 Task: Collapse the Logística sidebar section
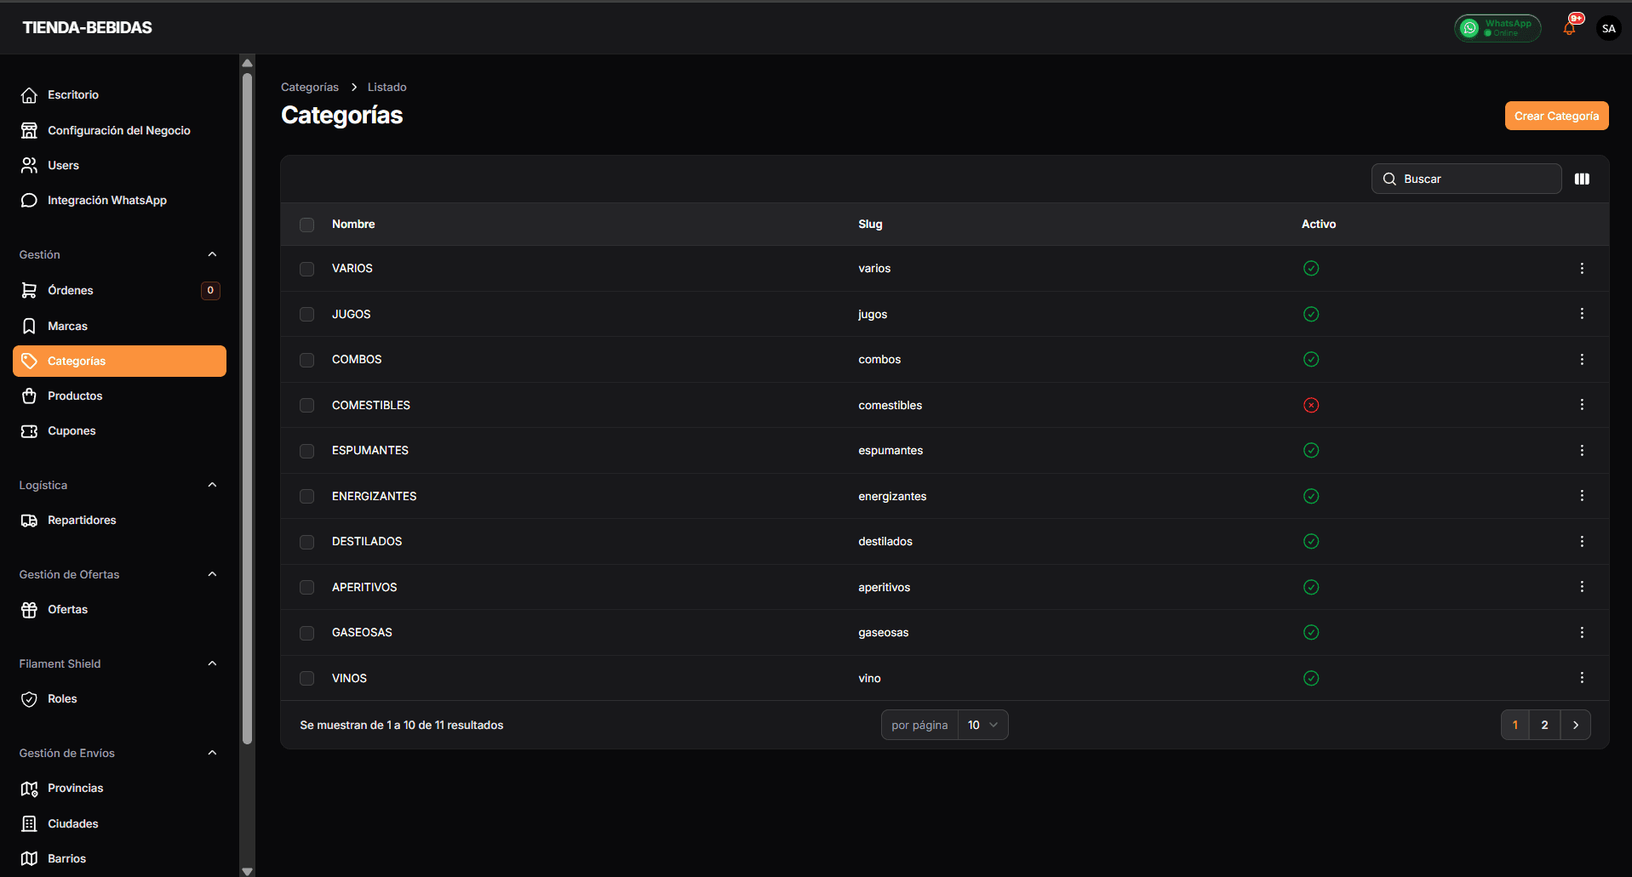click(x=212, y=485)
